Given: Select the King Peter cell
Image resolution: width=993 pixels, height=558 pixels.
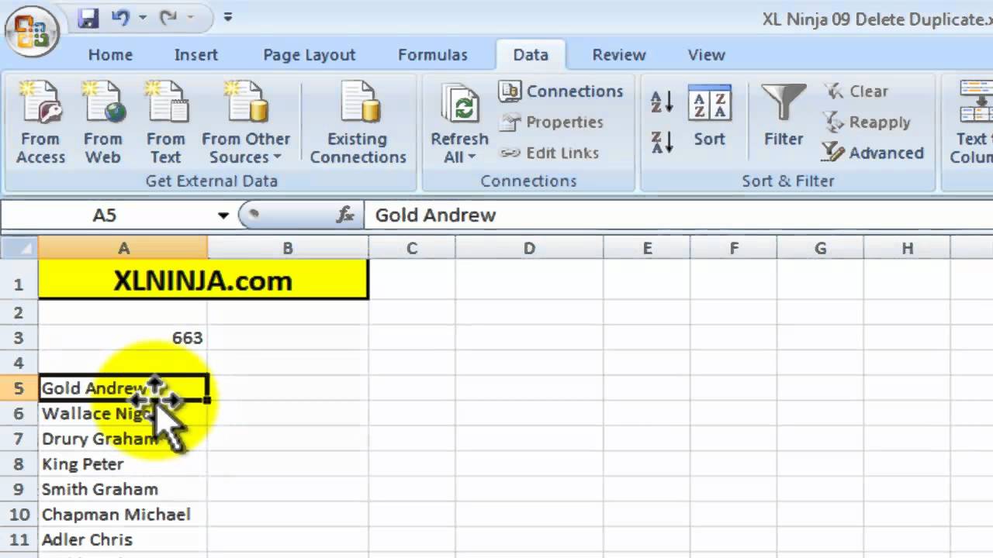Looking at the screenshot, I should pyautogui.click(x=123, y=464).
